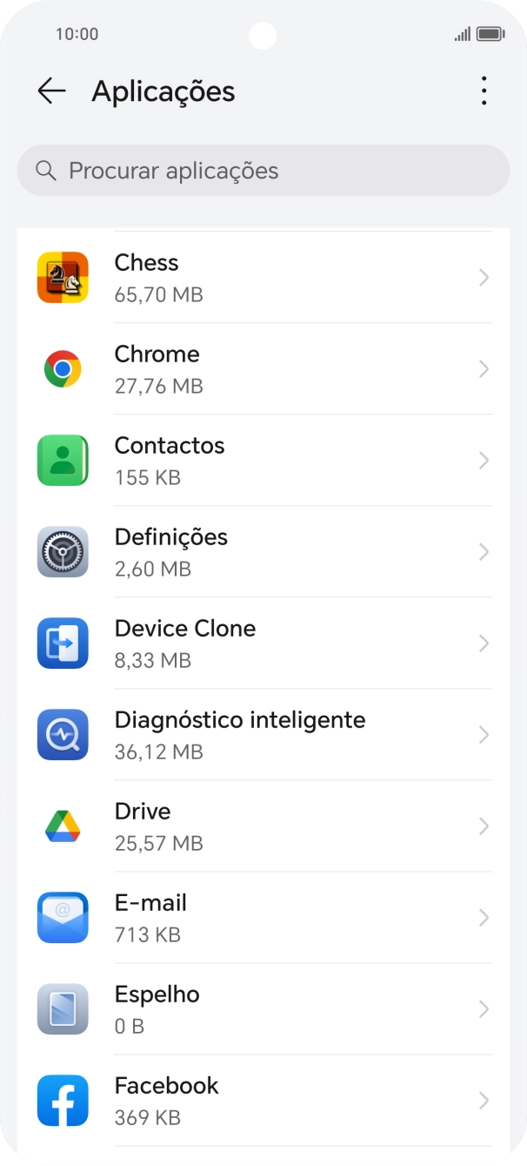
Task: Expand the Drive entry chevron
Action: point(484,826)
